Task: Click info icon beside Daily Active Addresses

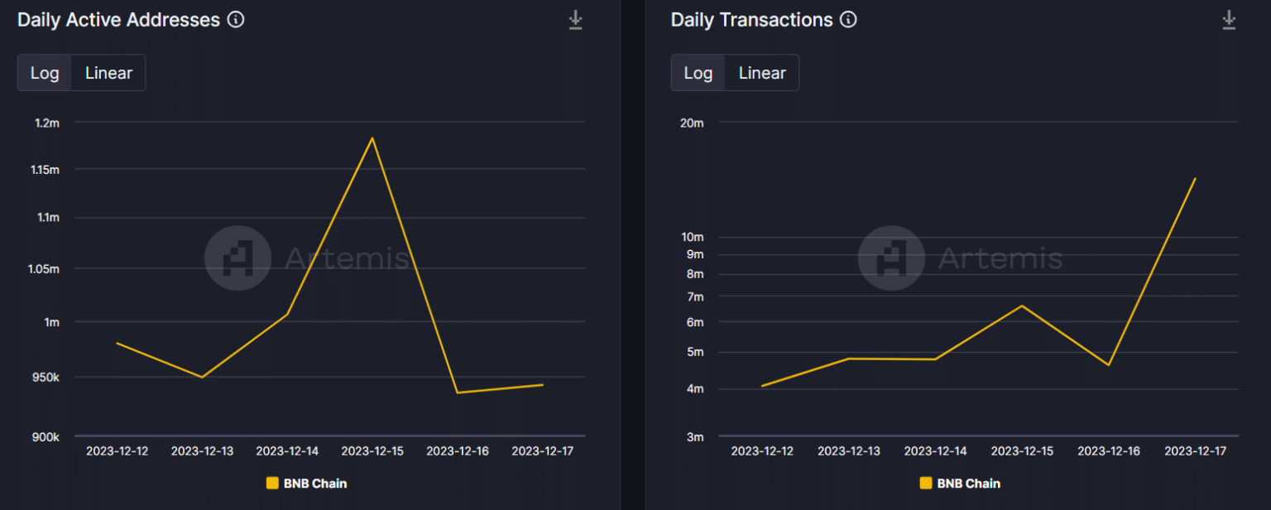Action: (236, 20)
